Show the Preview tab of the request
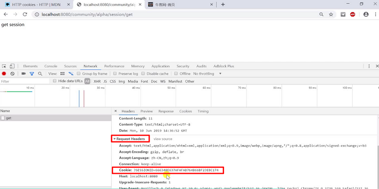Image resolution: width=379 pixels, height=189 pixels. 146,111
